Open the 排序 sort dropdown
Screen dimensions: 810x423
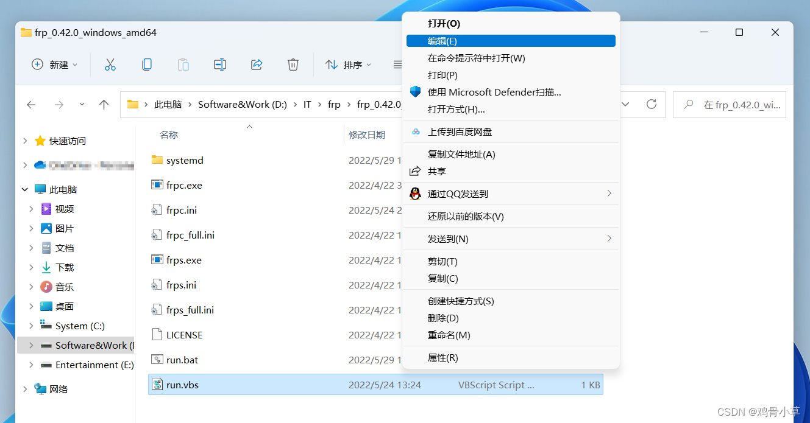[x=348, y=65]
